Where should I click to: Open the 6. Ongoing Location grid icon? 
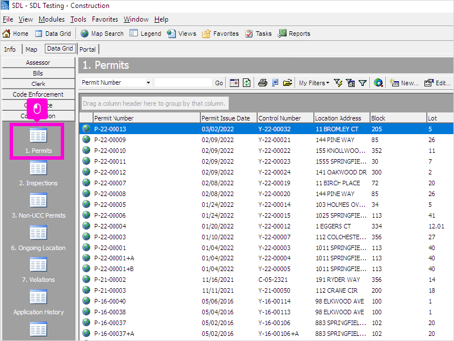[x=38, y=232]
